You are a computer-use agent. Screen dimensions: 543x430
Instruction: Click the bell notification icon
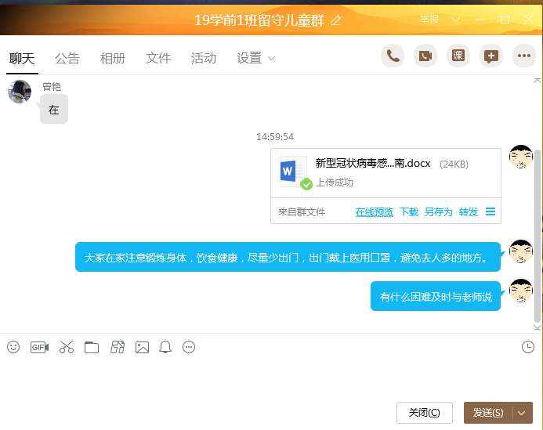165,347
